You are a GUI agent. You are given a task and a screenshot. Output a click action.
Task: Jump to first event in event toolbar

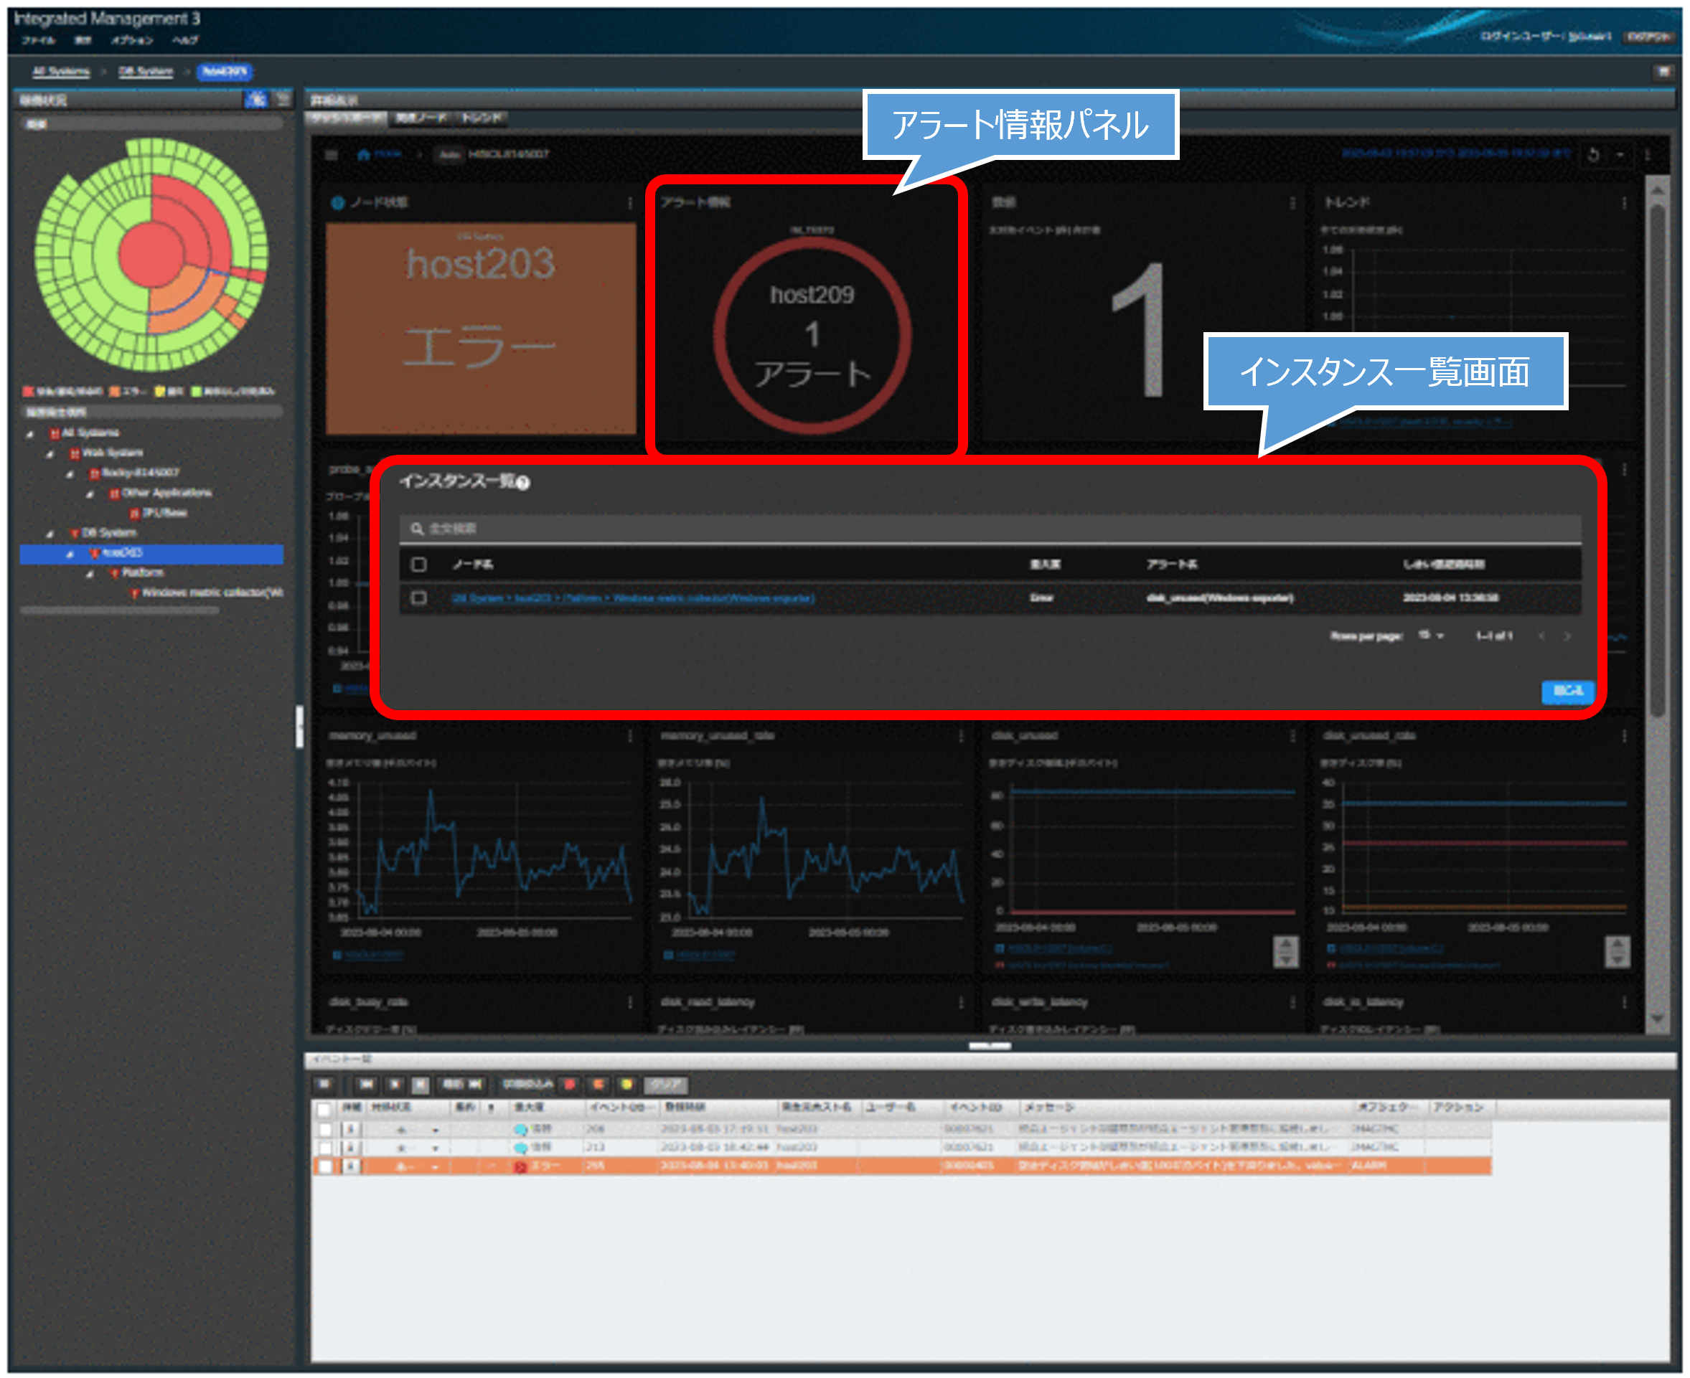coord(367,1085)
